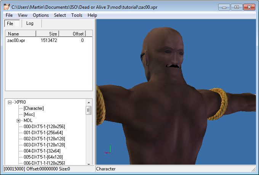Click the tree scrollbar down arrow
The image size is (259, 175).
pos(89,164)
